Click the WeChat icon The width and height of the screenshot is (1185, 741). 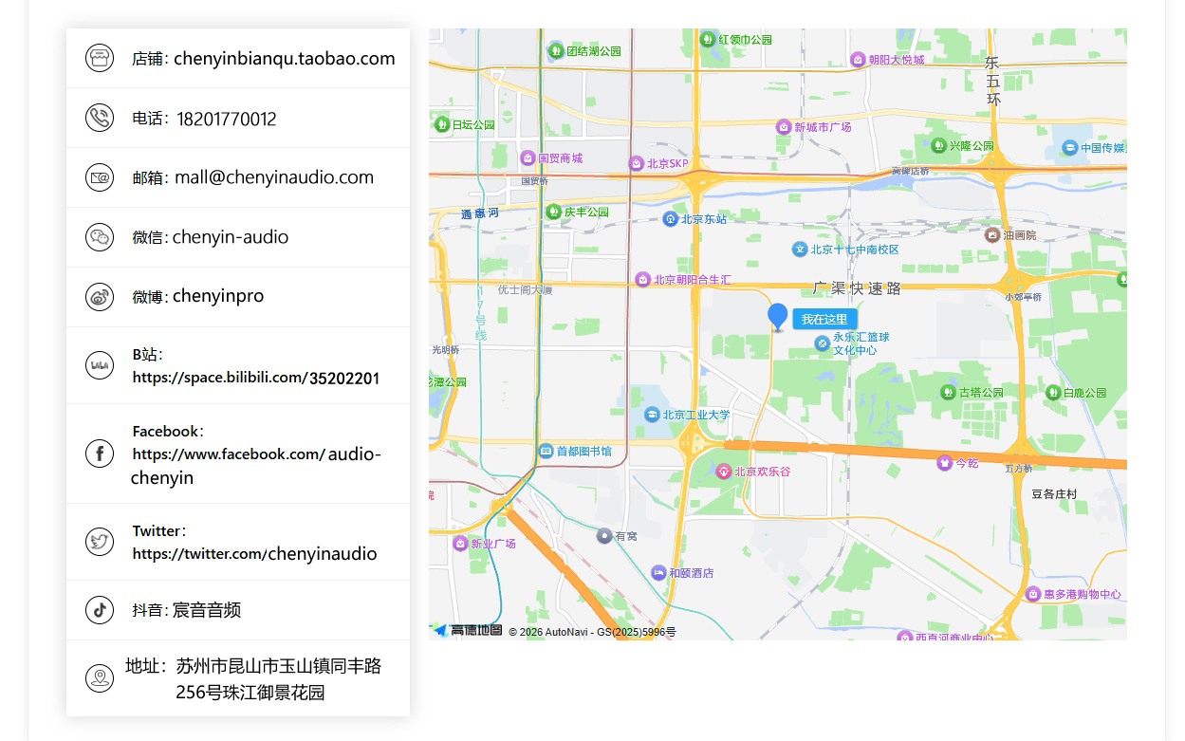(100, 237)
